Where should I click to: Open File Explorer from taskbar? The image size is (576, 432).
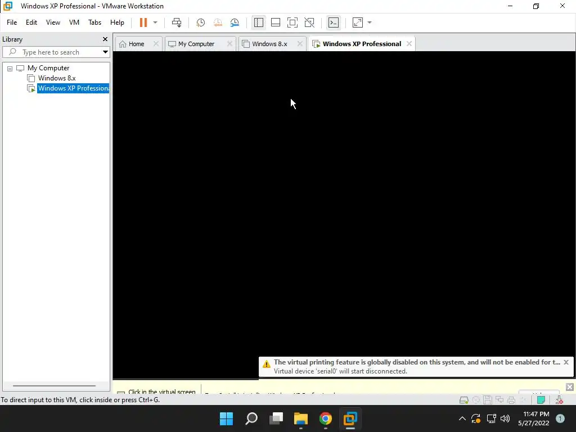click(301, 418)
